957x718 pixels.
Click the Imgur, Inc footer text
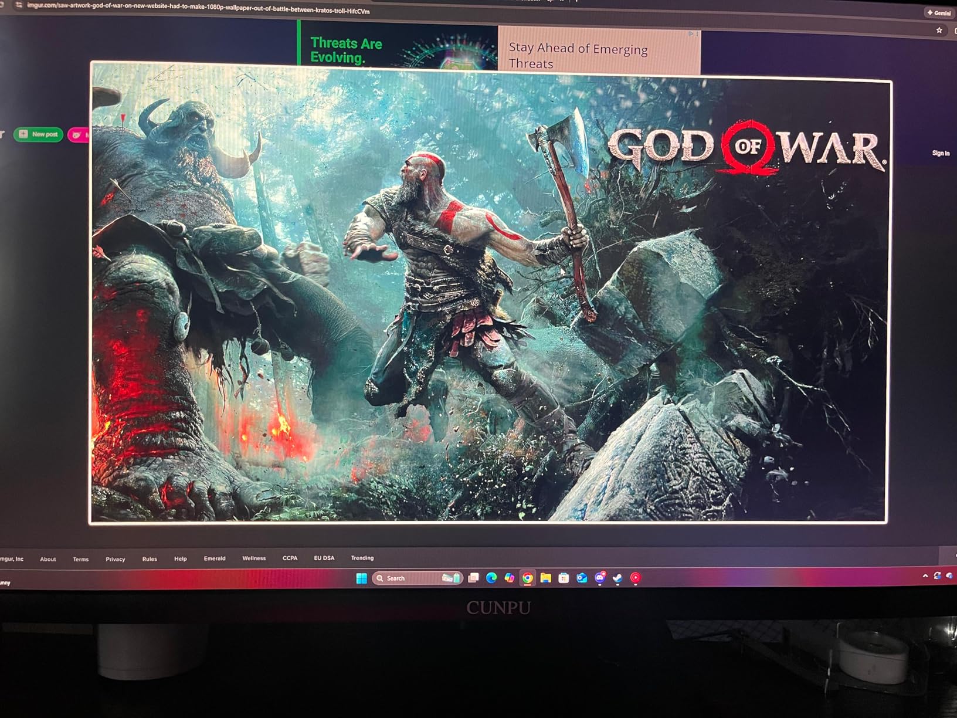click(12, 559)
